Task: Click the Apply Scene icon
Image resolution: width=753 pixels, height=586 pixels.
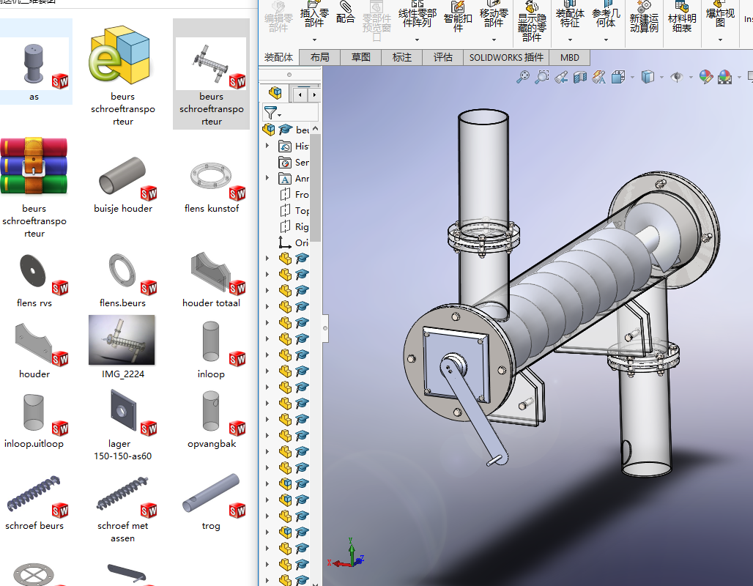Action: click(x=725, y=77)
